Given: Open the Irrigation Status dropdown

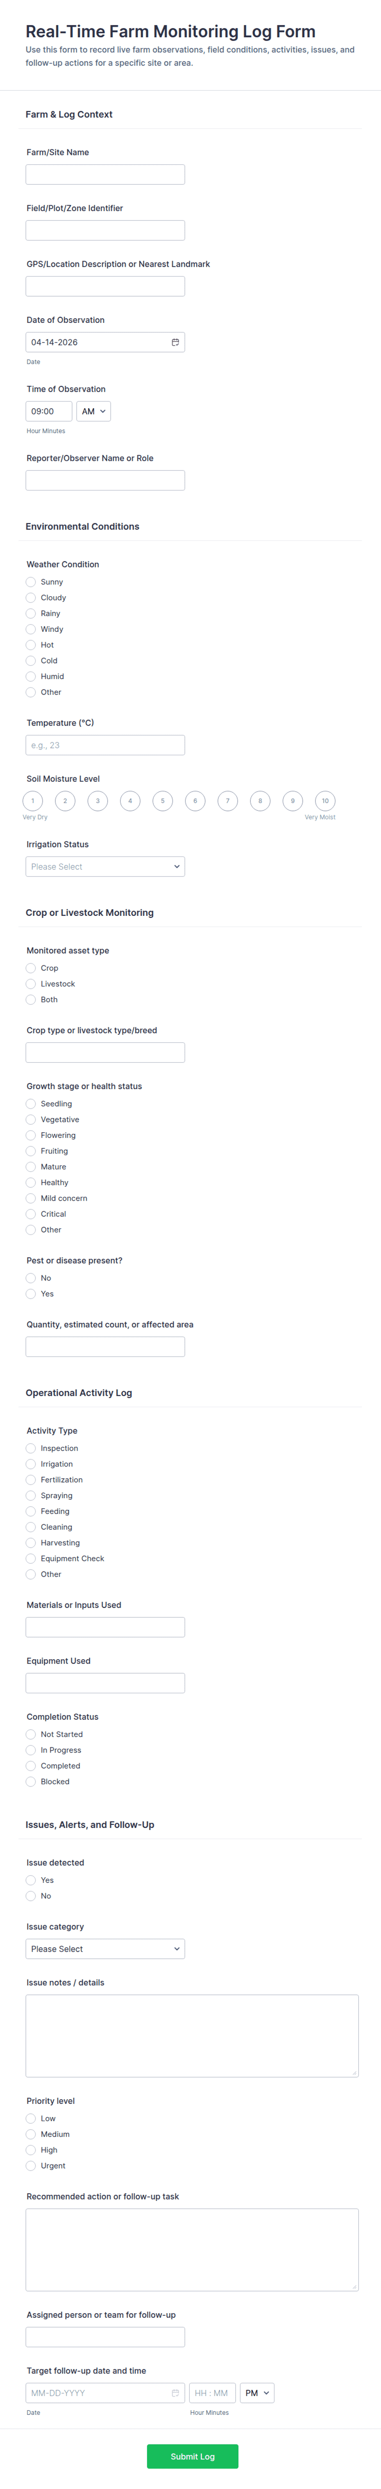Looking at the screenshot, I should (105, 867).
